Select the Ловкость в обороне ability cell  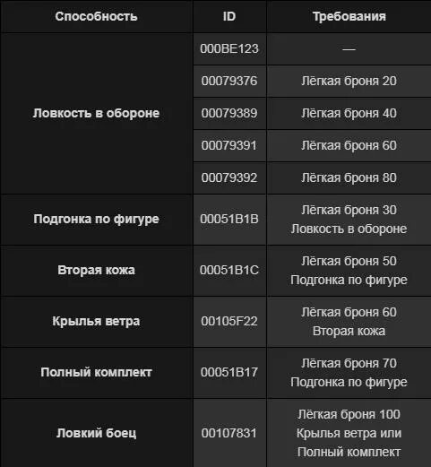pos(96,113)
